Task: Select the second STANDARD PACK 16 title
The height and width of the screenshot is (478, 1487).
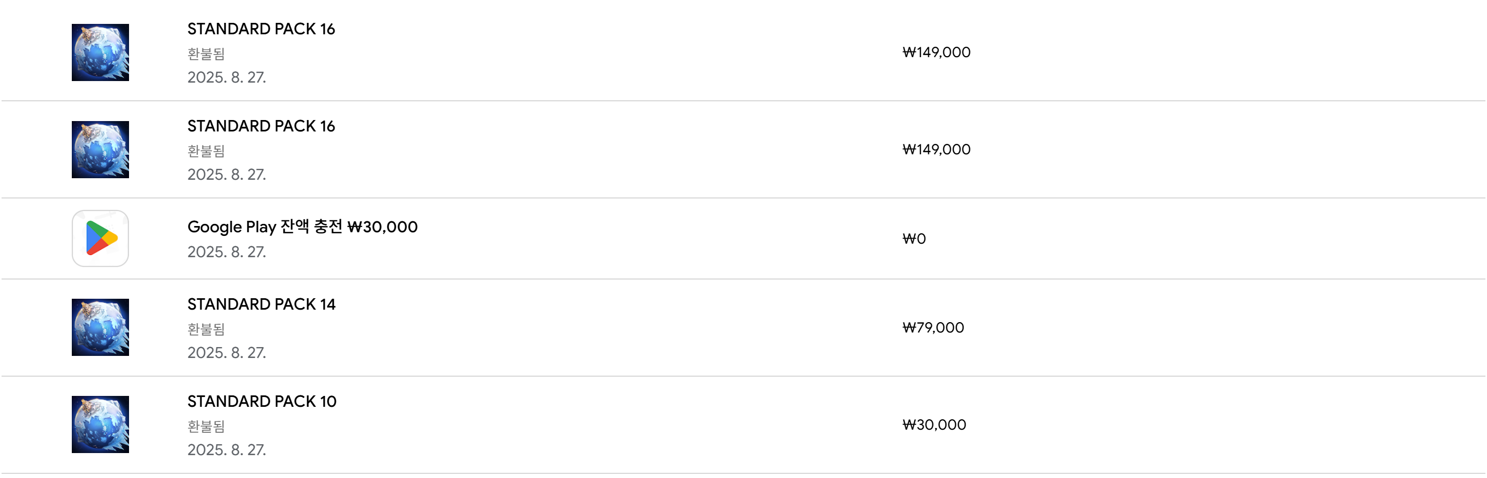Action: click(x=262, y=126)
